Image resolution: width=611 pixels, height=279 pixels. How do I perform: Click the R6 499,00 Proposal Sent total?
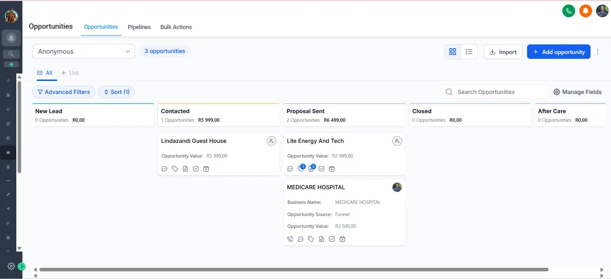click(335, 120)
